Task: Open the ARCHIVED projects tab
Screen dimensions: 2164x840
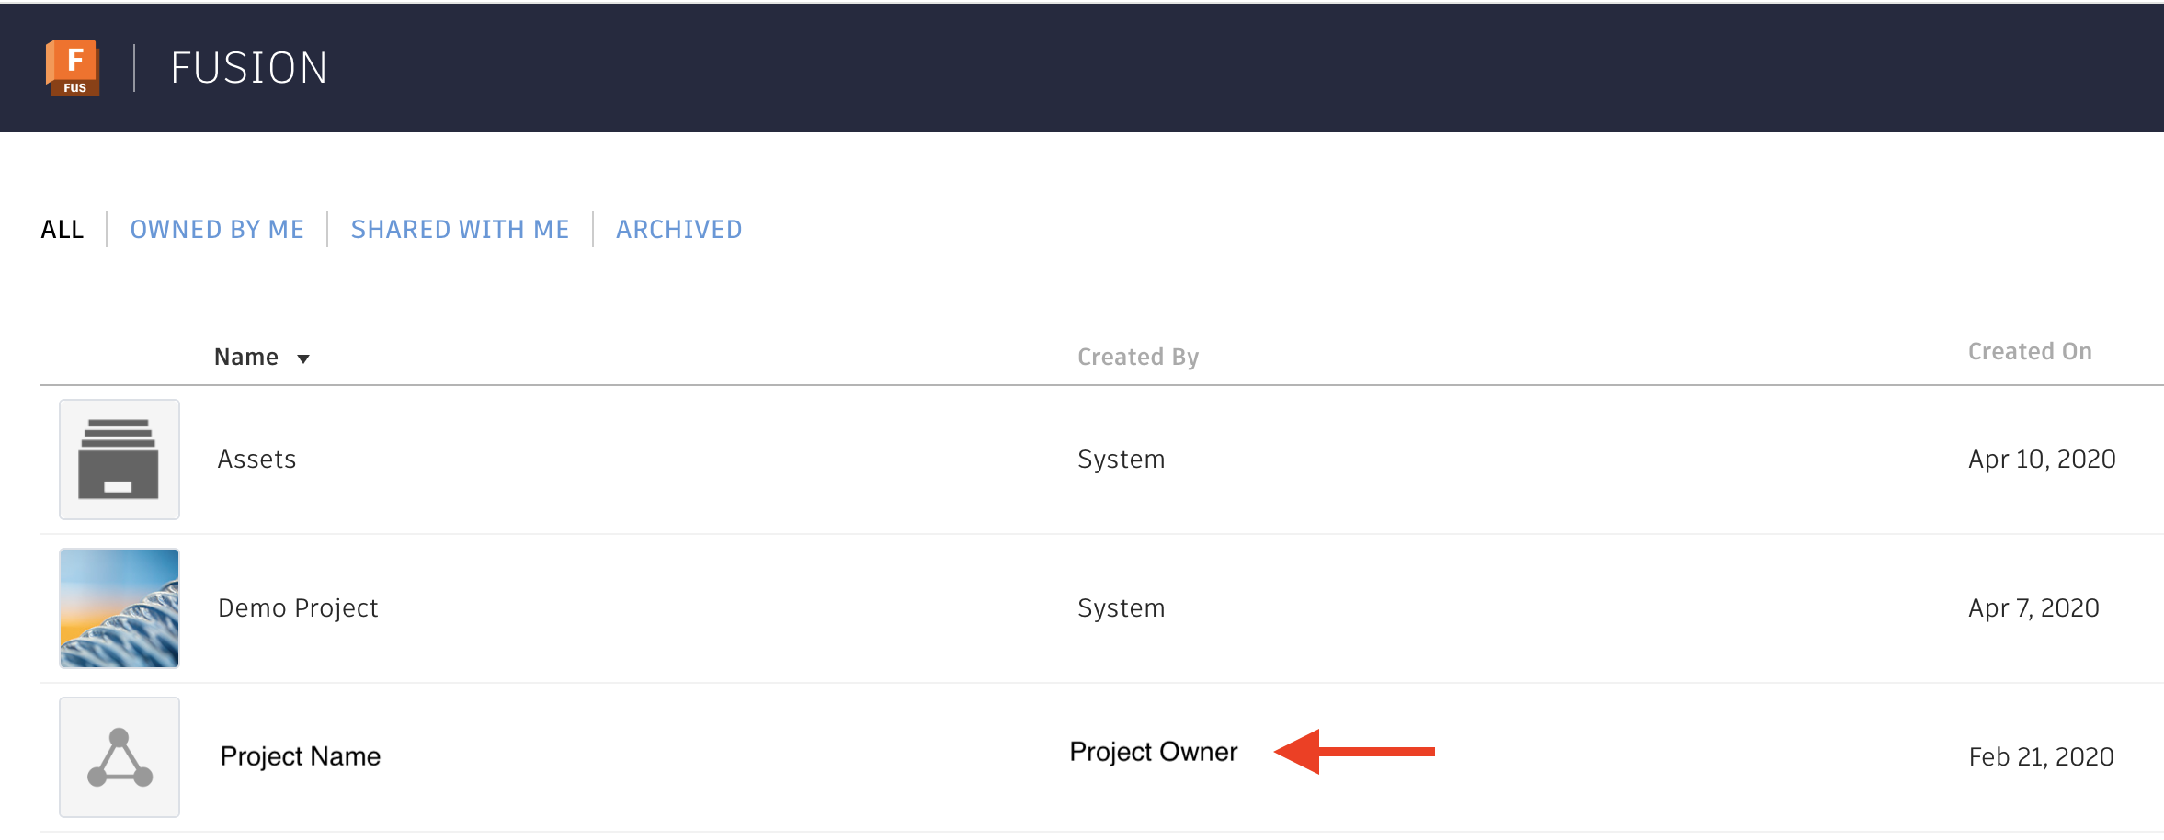Action: (x=678, y=229)
